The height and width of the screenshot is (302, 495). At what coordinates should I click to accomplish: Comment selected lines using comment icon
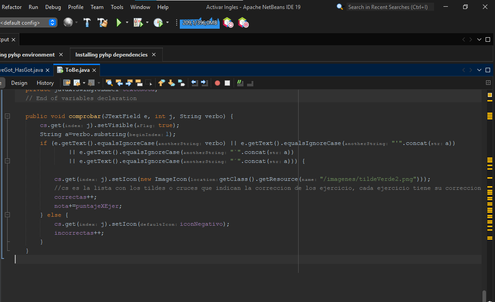click(240, 83)
